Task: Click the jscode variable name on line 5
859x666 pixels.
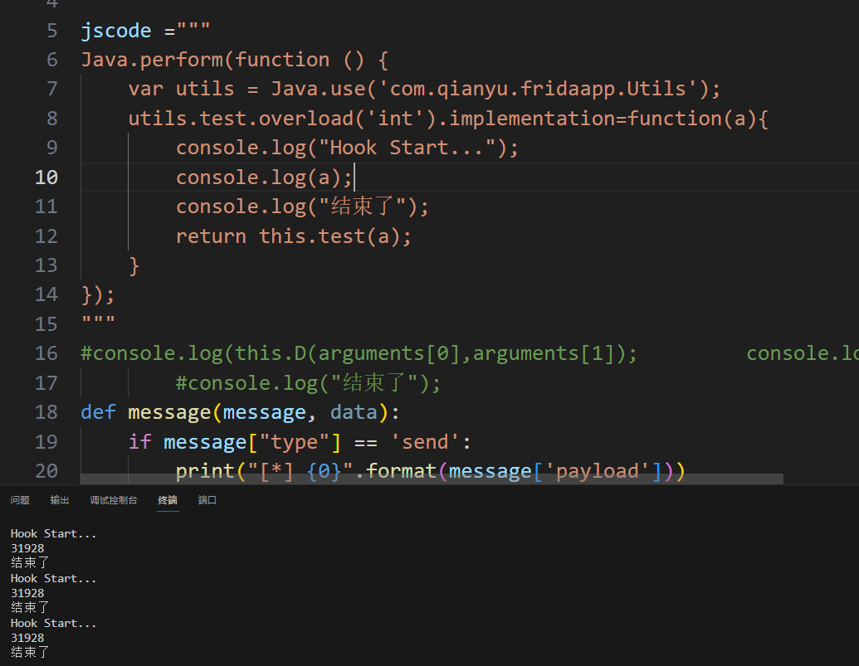Action: (x=116, y=31)
